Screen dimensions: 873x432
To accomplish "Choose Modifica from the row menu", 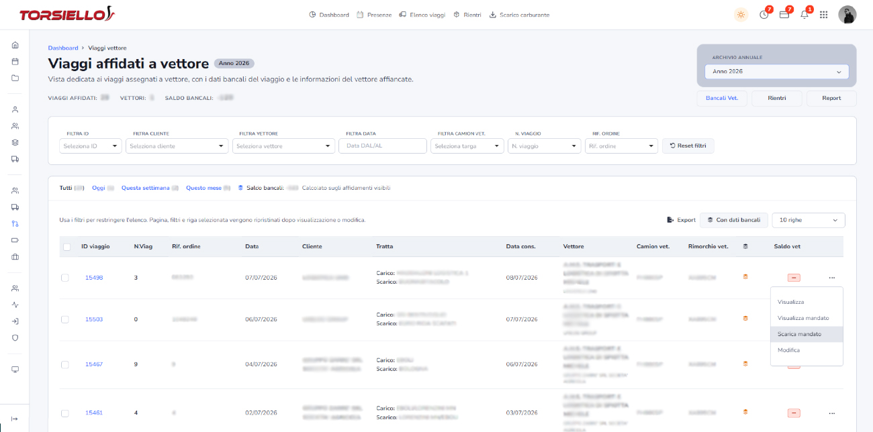I will coord(807,350).
